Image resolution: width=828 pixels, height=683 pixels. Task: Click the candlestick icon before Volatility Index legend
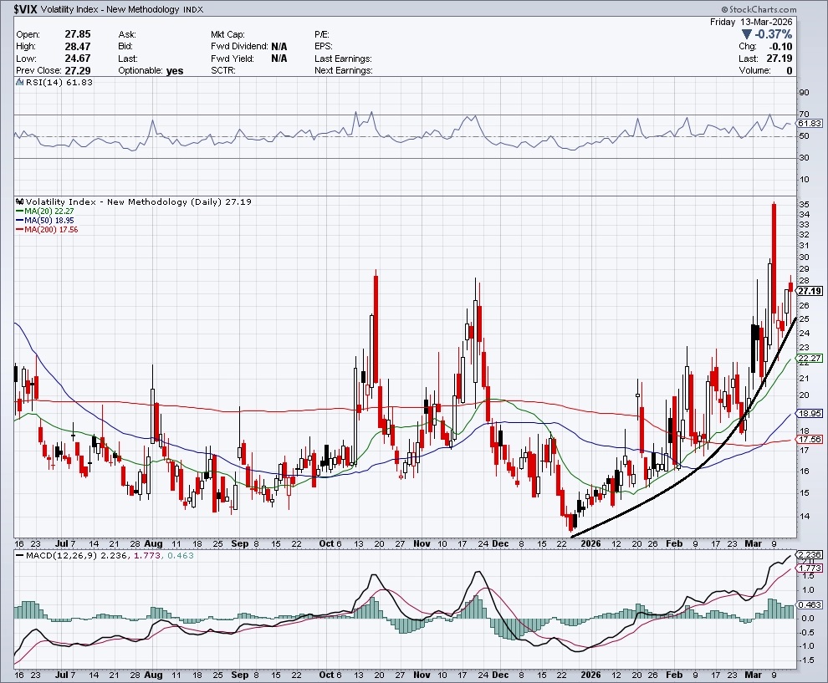coord(20,202)
